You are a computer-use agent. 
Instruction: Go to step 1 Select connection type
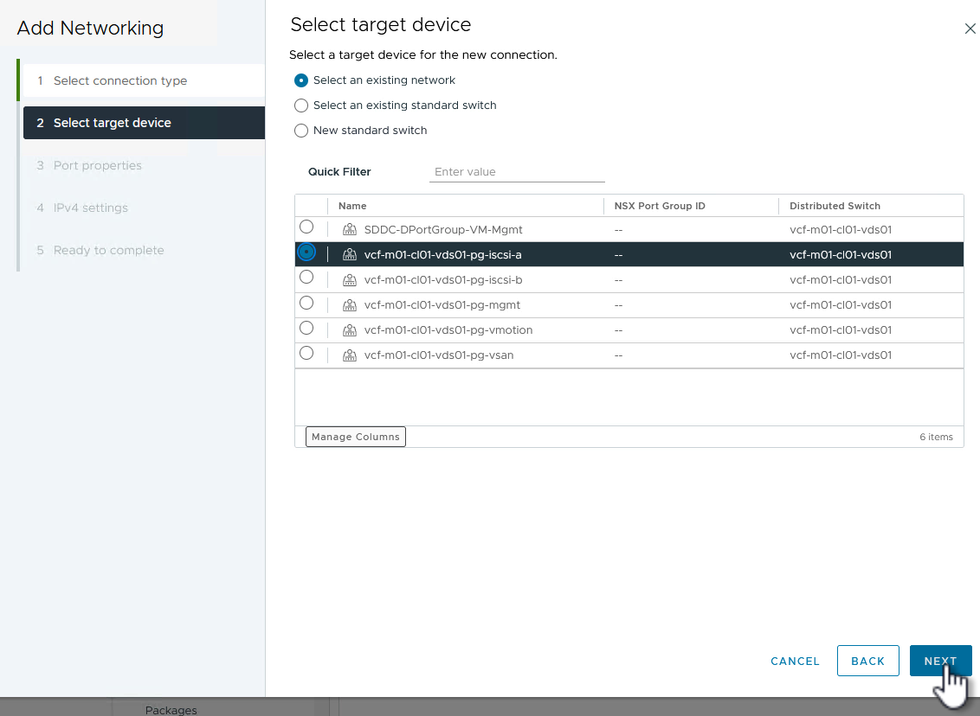119,81
